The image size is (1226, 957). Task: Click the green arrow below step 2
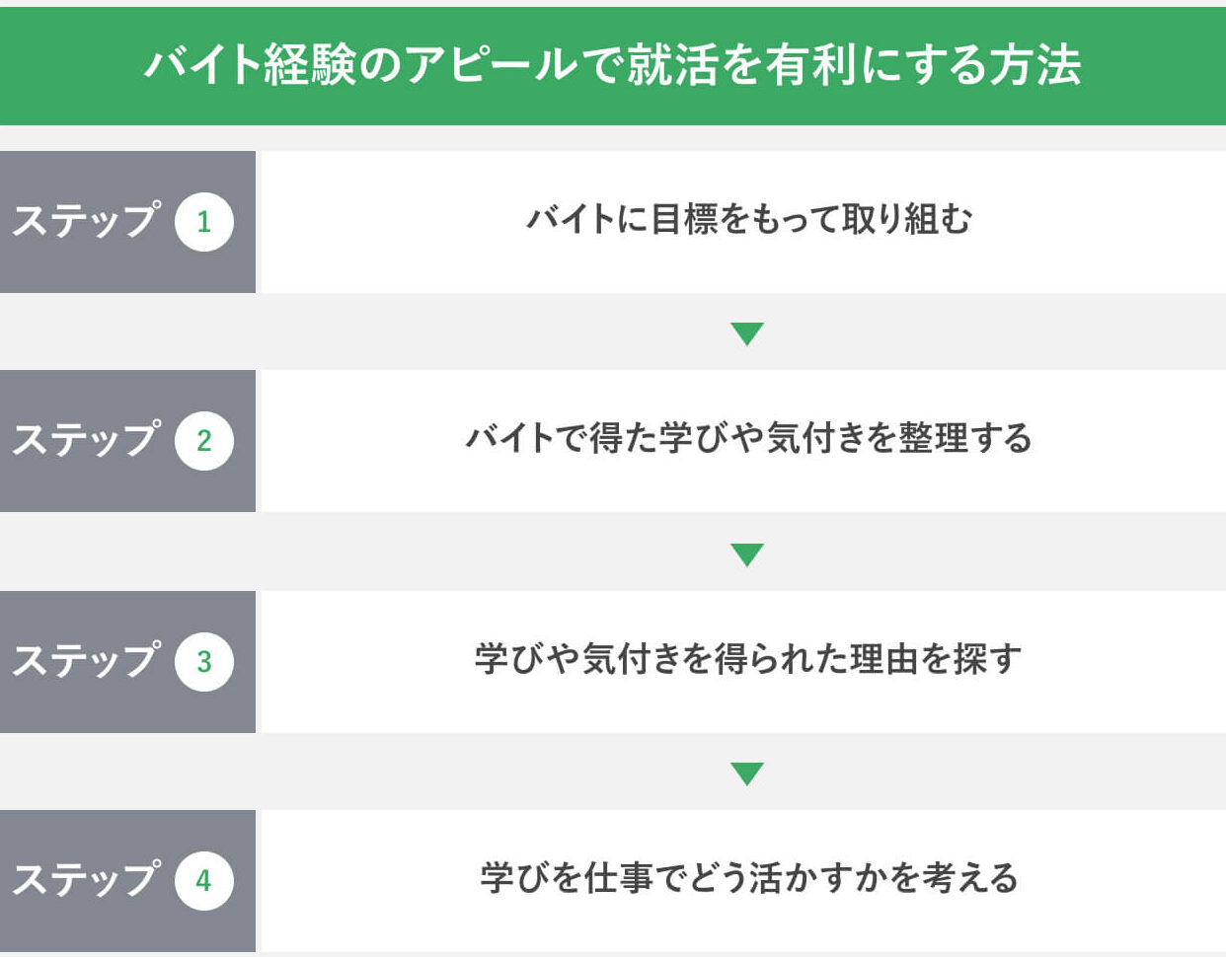point(747,554)
